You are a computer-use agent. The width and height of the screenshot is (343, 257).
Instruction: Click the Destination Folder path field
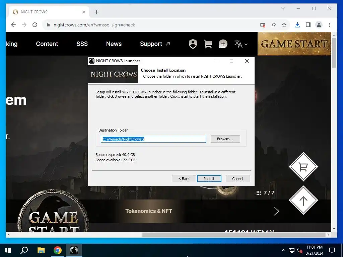[153, 139]
